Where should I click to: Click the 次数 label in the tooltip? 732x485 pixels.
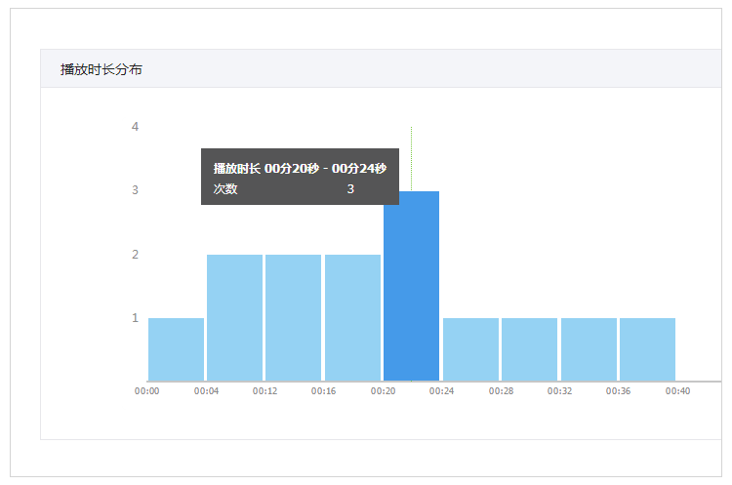[x=225, y=189]
